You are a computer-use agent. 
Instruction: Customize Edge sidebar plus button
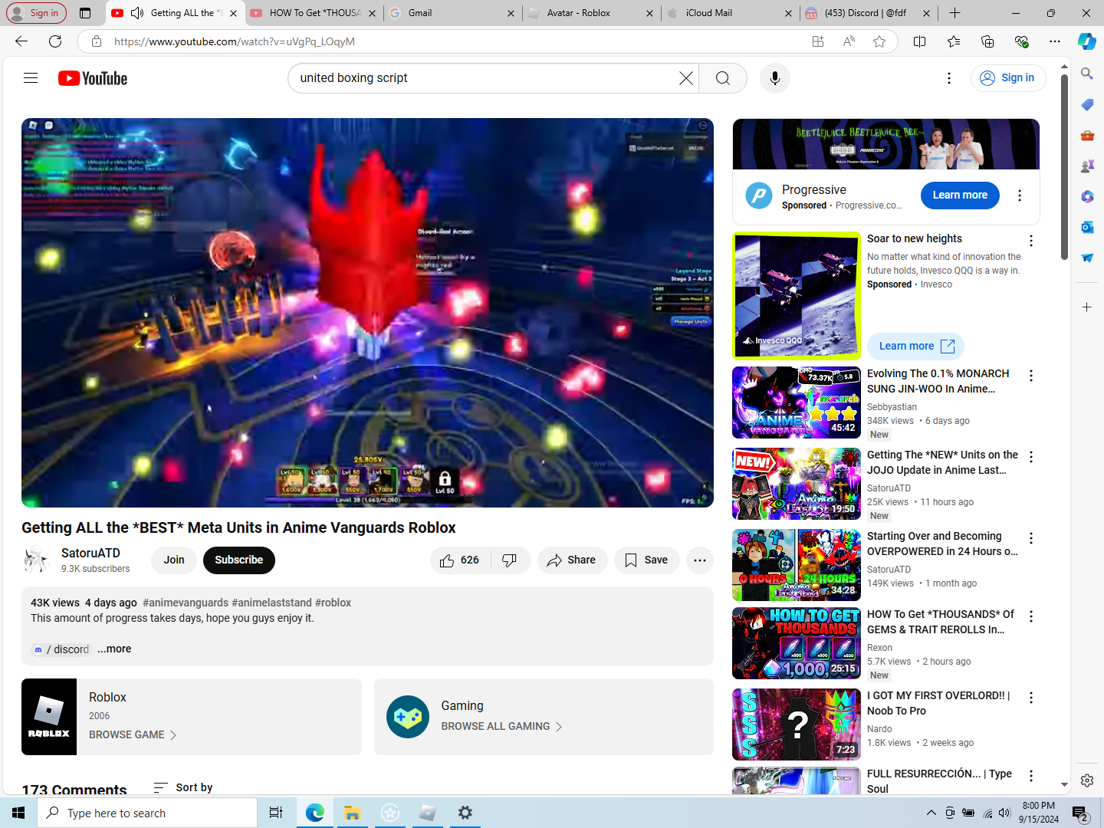point(1087,307)
